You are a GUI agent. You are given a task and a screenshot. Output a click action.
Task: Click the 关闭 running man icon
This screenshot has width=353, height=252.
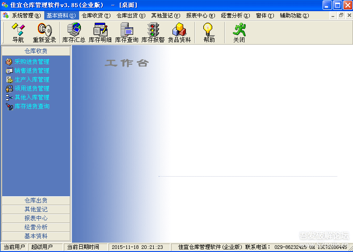coord(239,33)
